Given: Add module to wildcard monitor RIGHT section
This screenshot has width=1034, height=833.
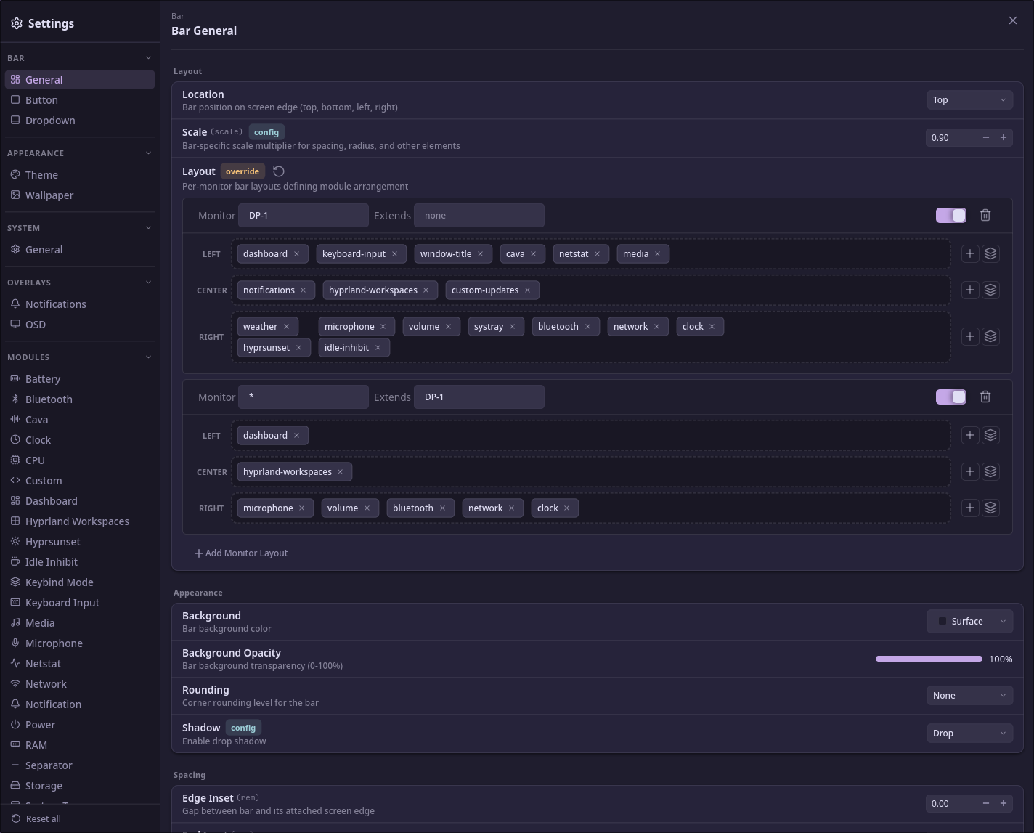Looking at the screenshot, I should [970, 508].
